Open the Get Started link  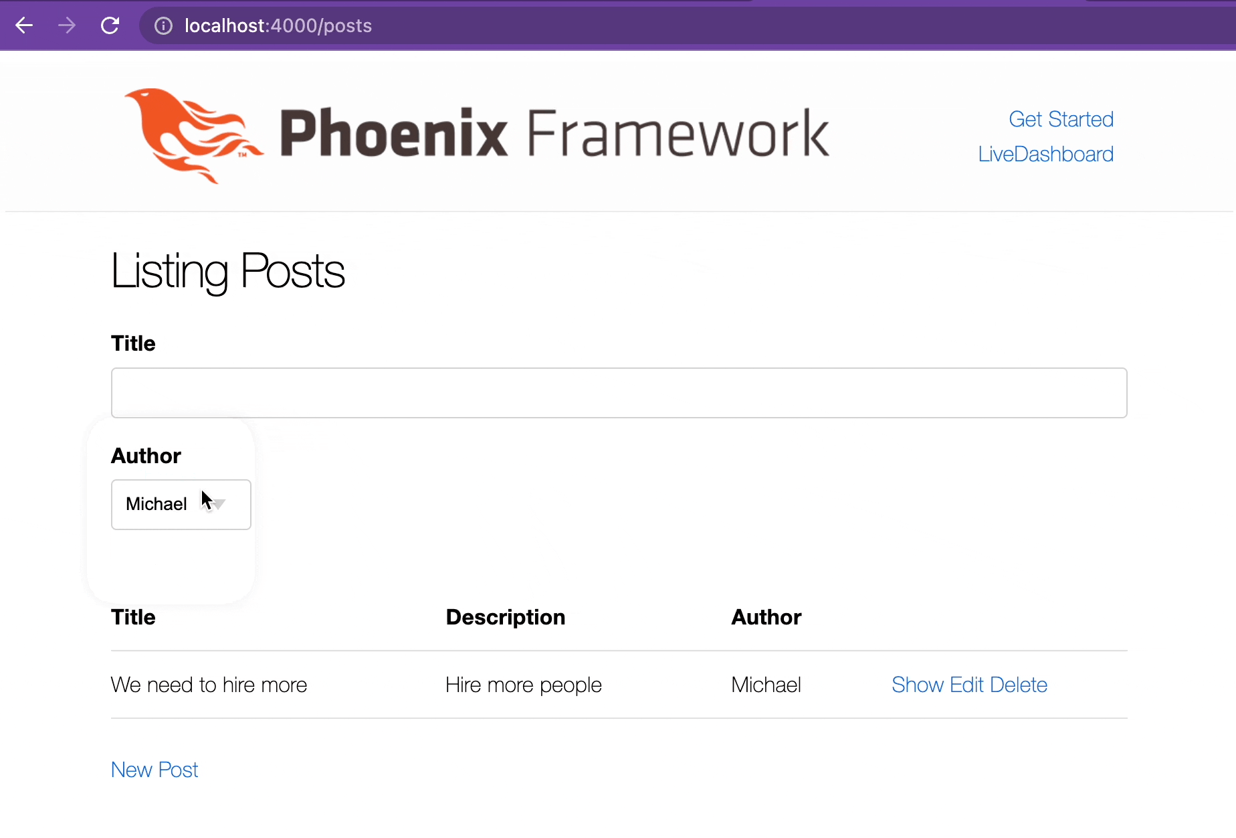pyautogui.click(x=1061, y=119)
